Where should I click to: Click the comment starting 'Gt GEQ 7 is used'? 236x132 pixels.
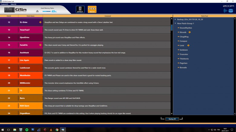point(85,53)
